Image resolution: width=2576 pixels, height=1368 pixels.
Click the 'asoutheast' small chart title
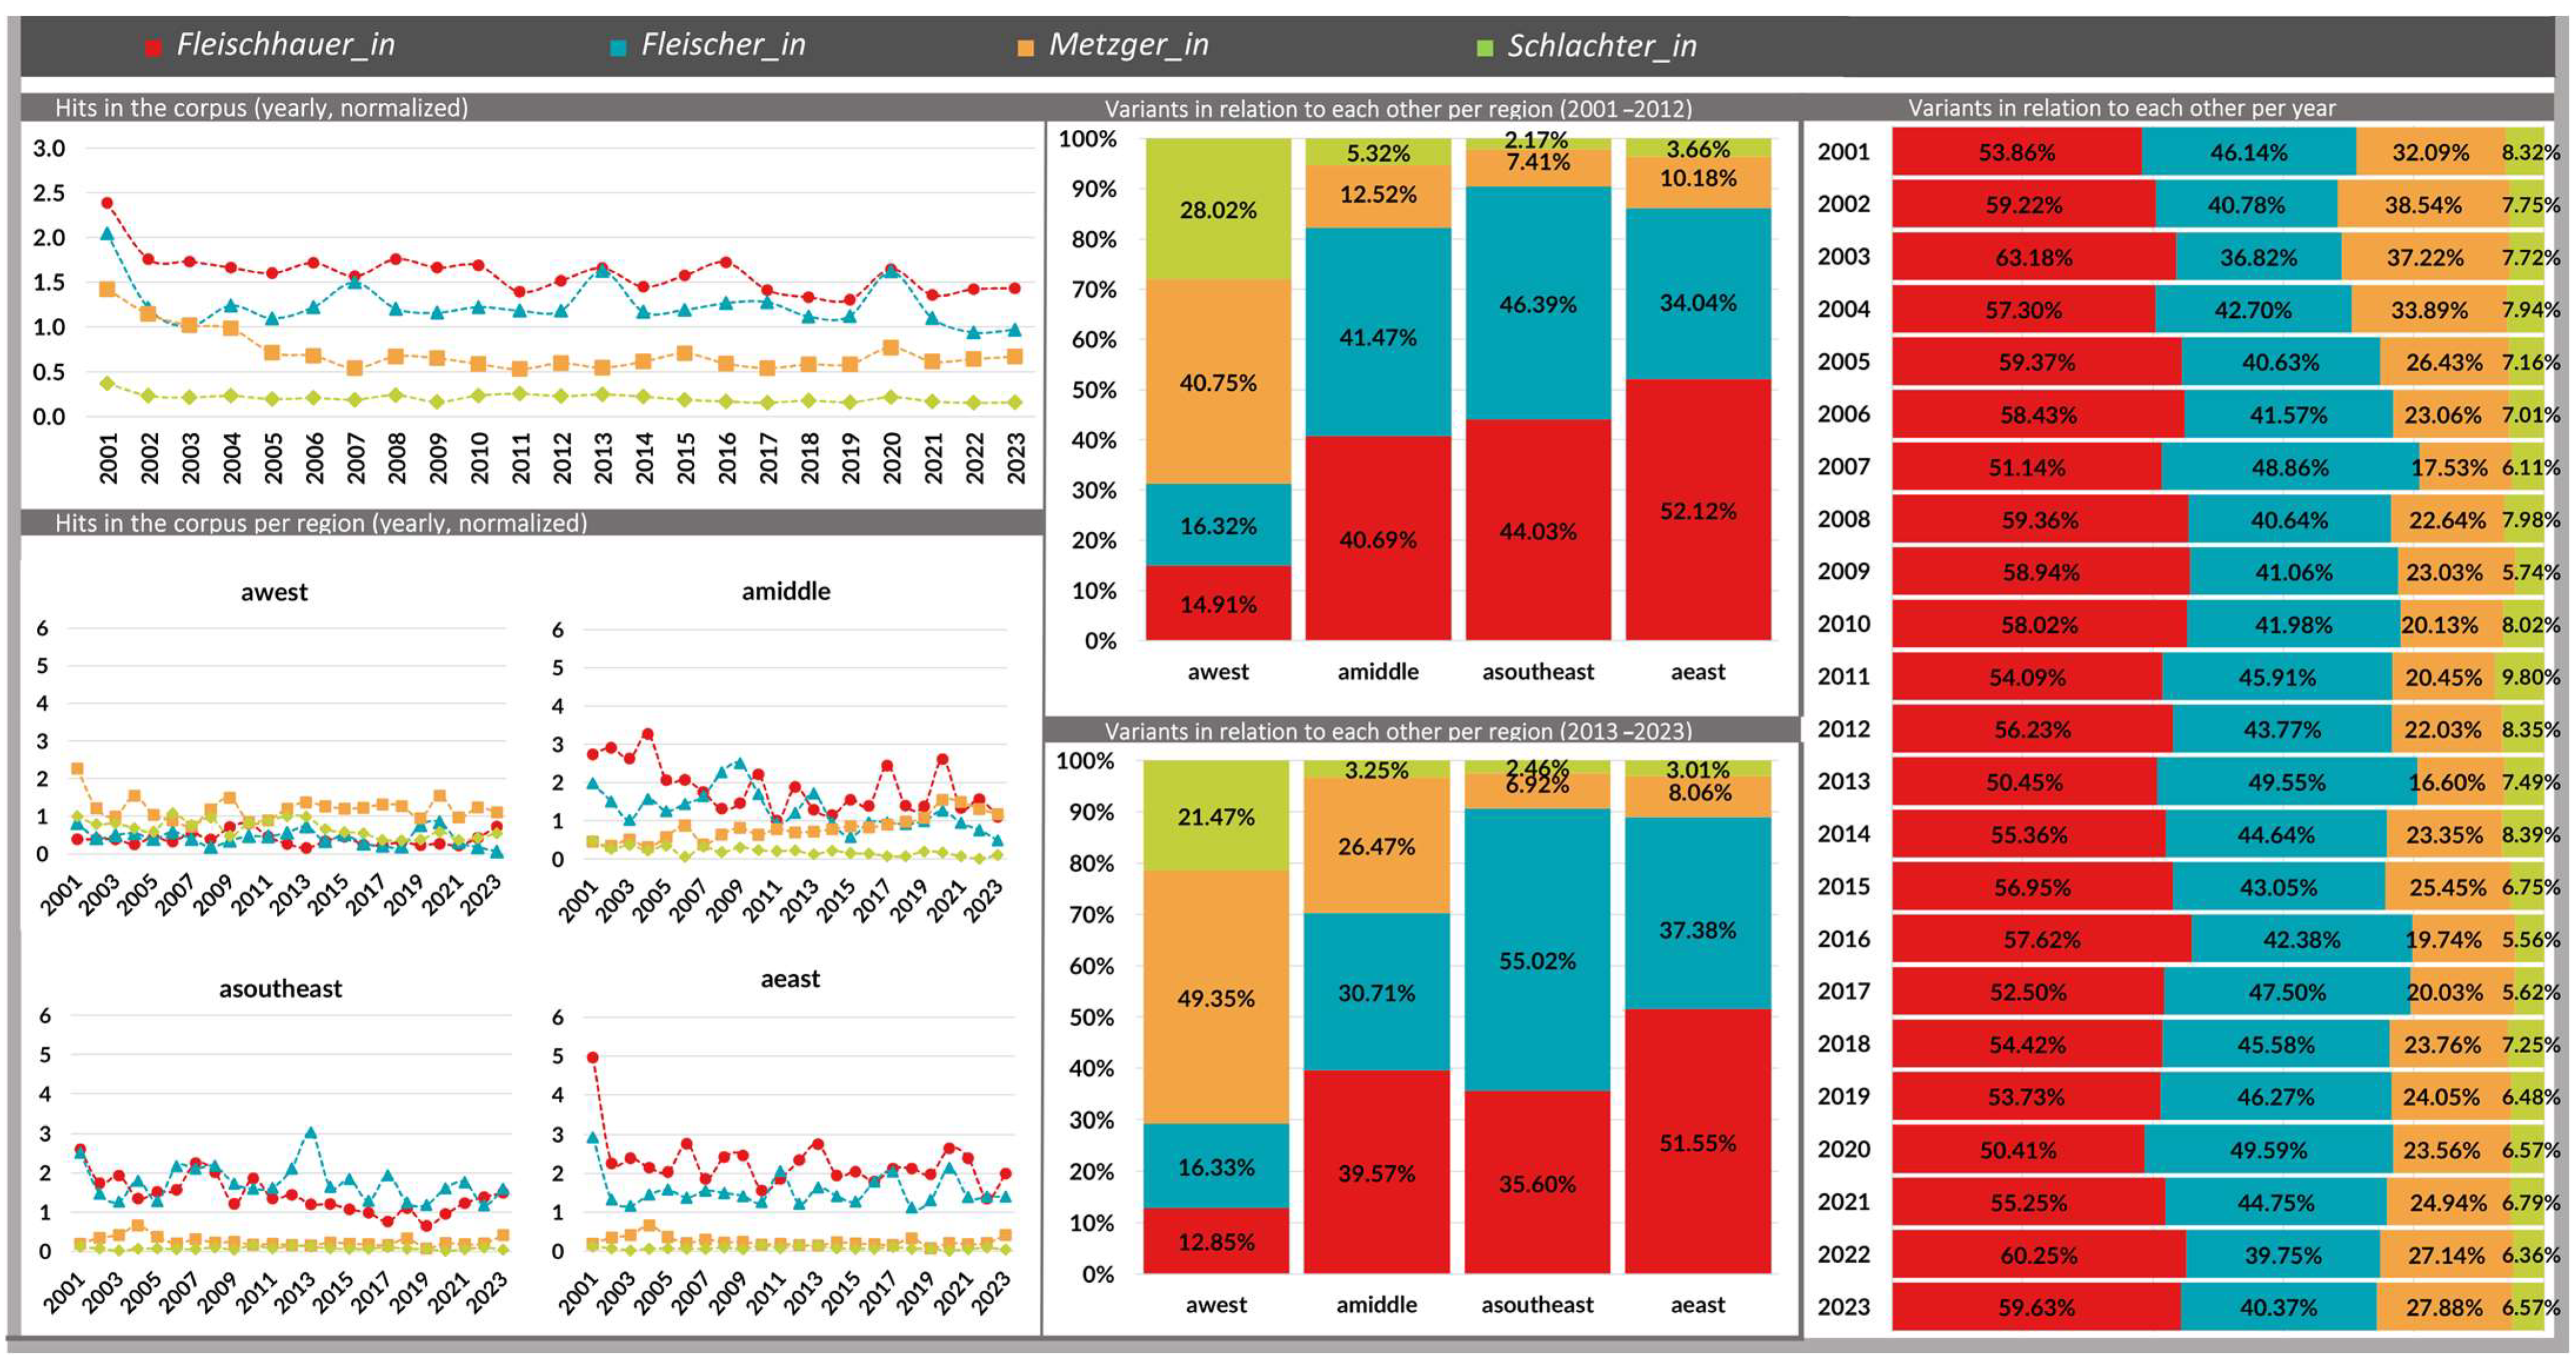[x=280, y=988]
